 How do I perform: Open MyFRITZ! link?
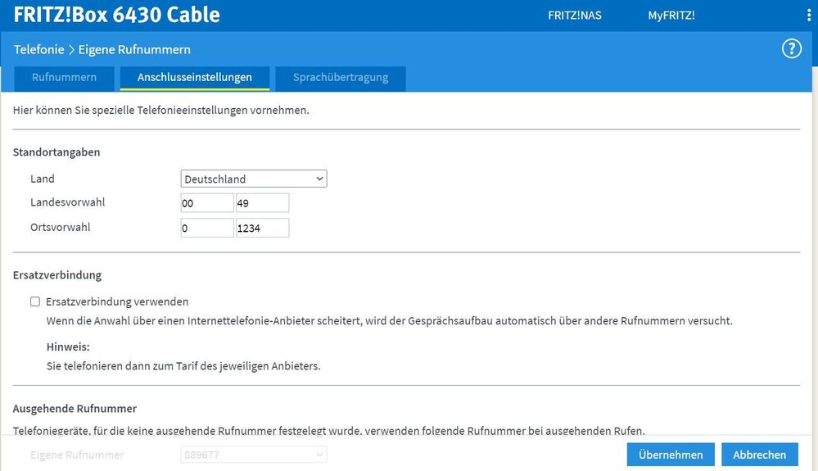point(671,16)
